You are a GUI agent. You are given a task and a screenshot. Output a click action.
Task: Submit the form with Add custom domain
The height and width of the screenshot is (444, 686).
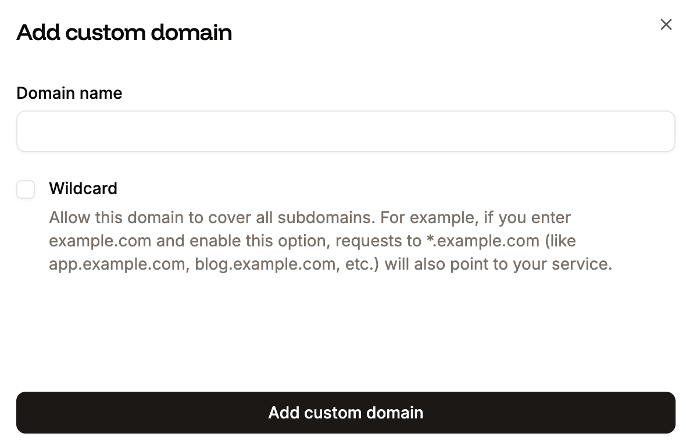tap(345, 413)
